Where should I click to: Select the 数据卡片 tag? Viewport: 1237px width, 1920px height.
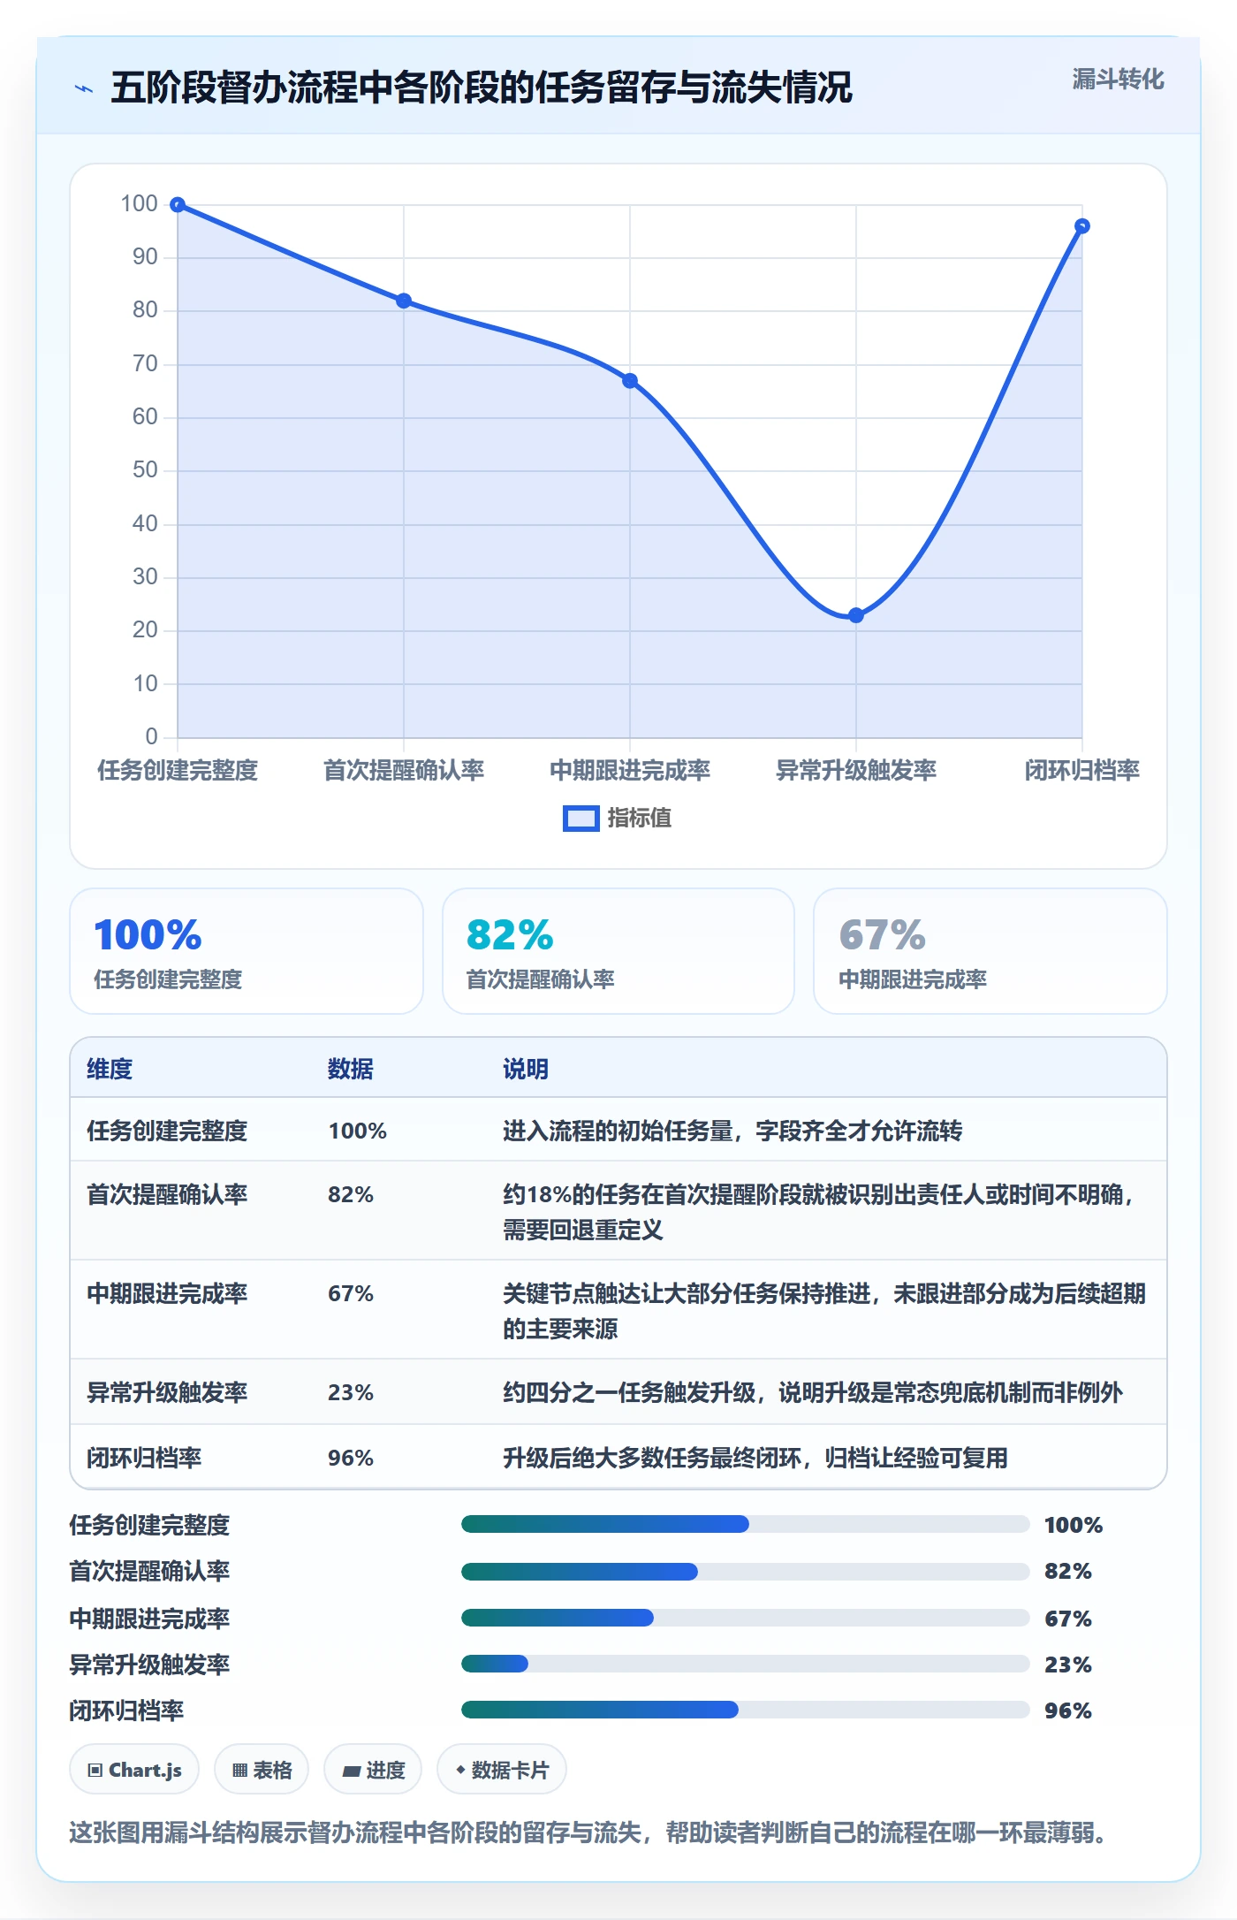pos(502,1770)
